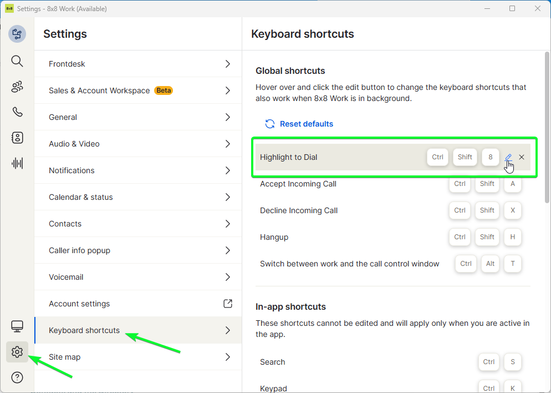
Task: Click the external link icon beside Account settings
Action: 228,303
